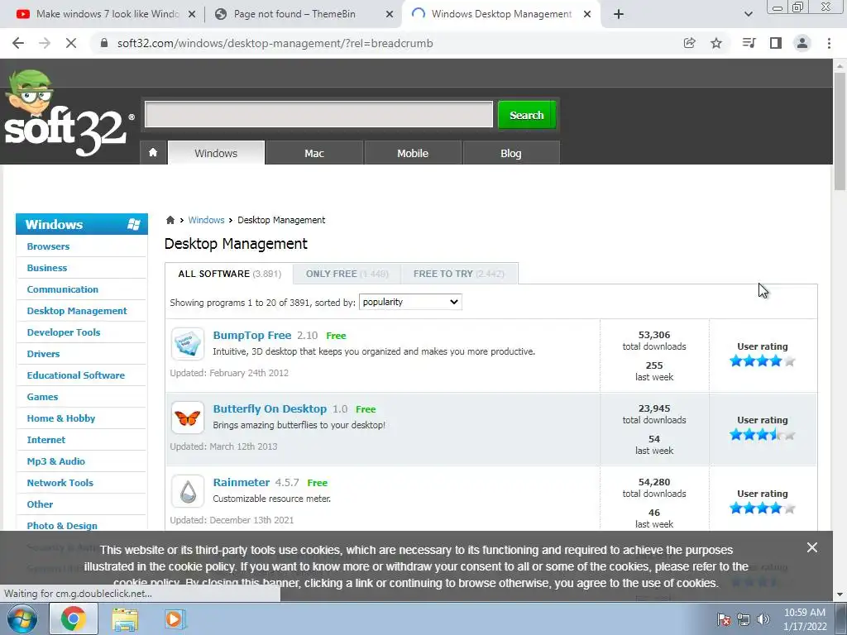Open the Educational Software category
Viewport: 847px width, 635px height.
coord(75,375)
